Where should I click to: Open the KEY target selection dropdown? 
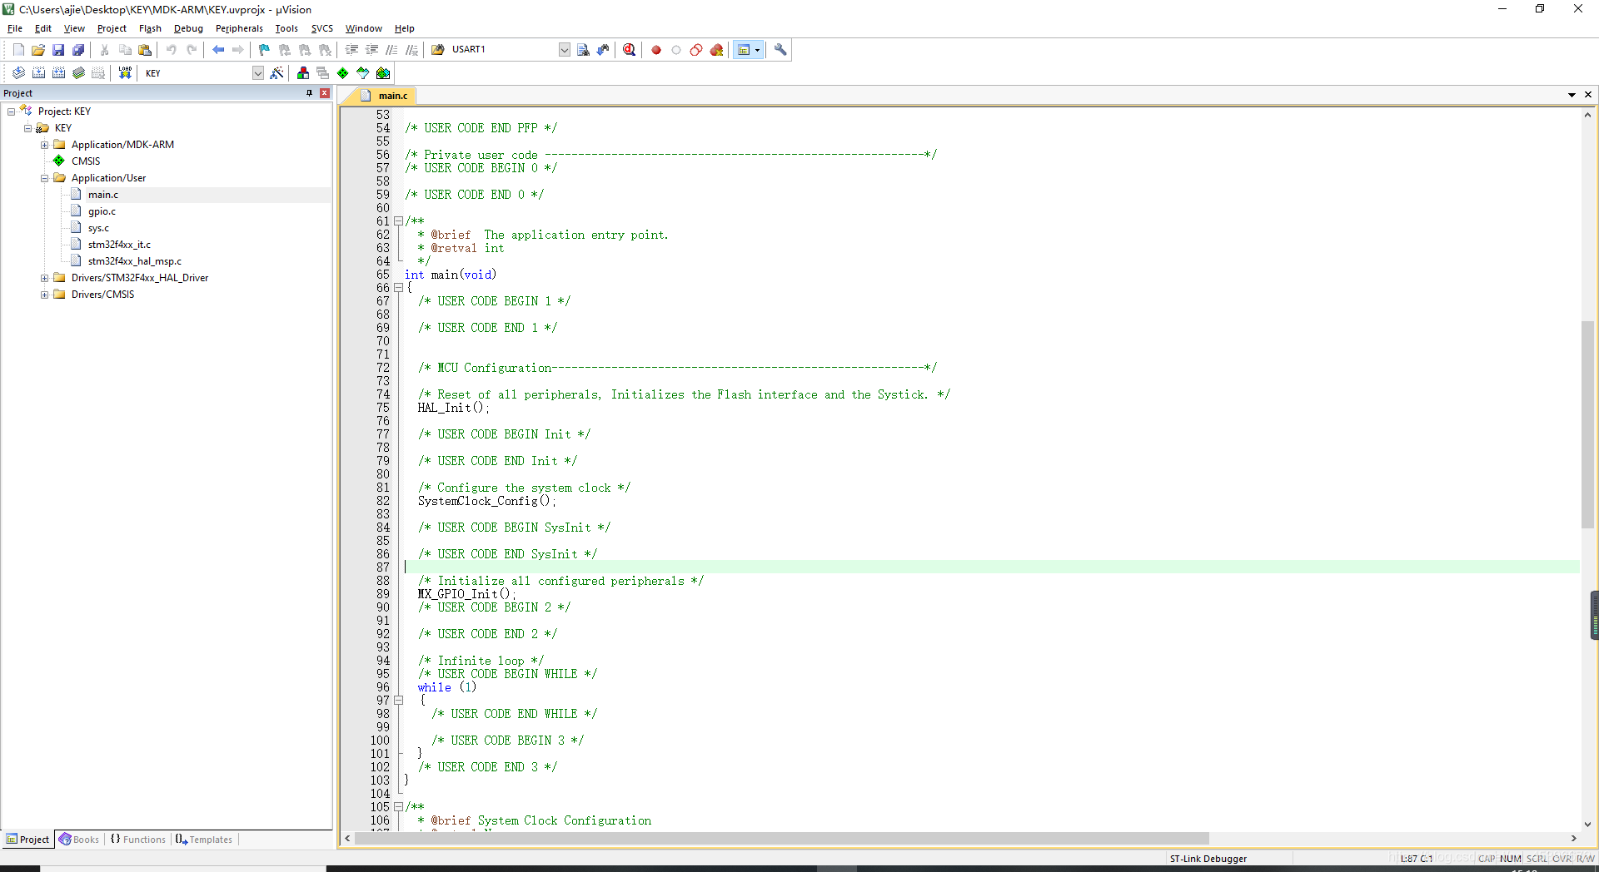[x=258, y=73]
